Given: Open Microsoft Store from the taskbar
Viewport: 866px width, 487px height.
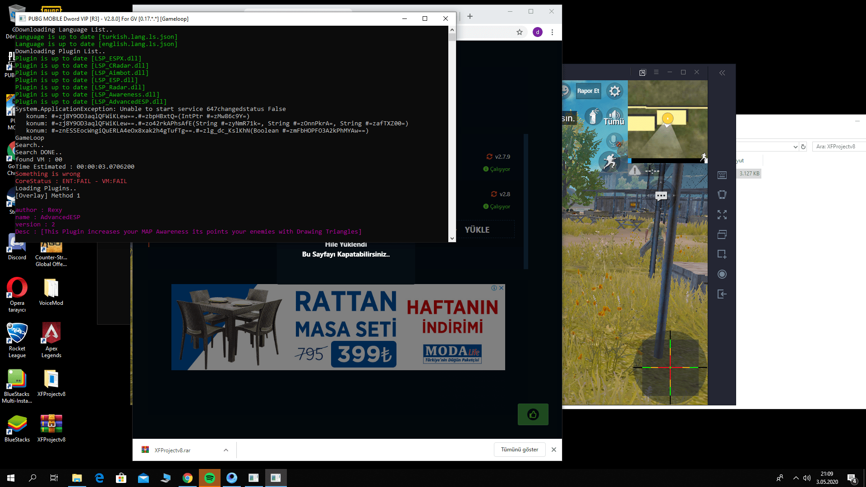Looking at the screenshot, I should tap(121, 478).
